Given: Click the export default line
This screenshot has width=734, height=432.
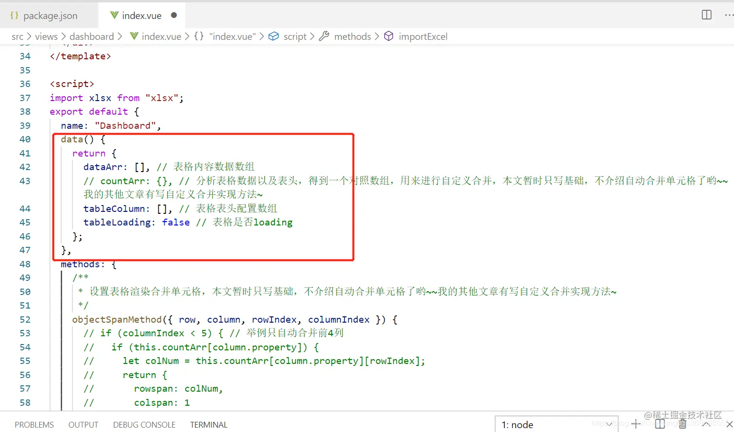Looking at the screenshot, I should [x=94, y=112].
